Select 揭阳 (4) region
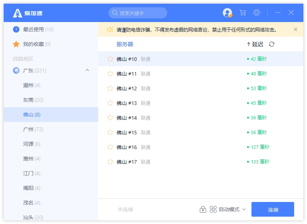Viewport: 307px width, 224px height. (51, 188)
